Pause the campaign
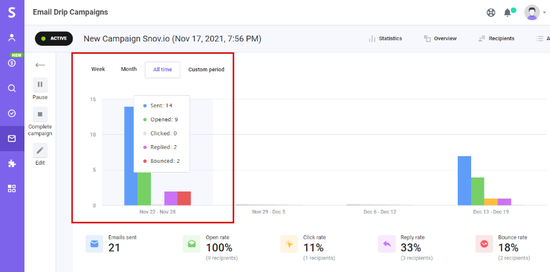The height and width of the screenshot is (272, 550). 40,85
